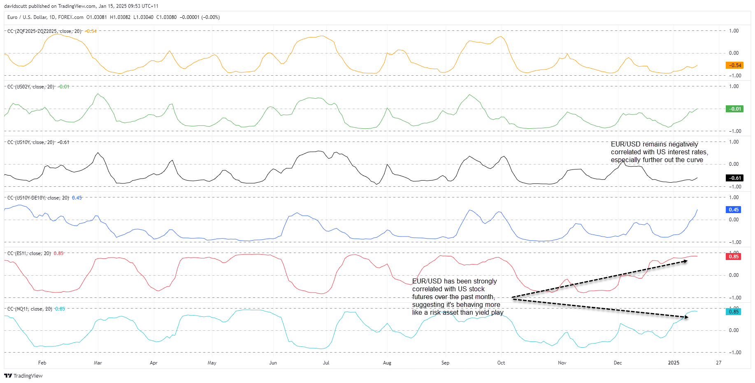
Task: Click the 2025 label on time axis
Action: (674, 363)
